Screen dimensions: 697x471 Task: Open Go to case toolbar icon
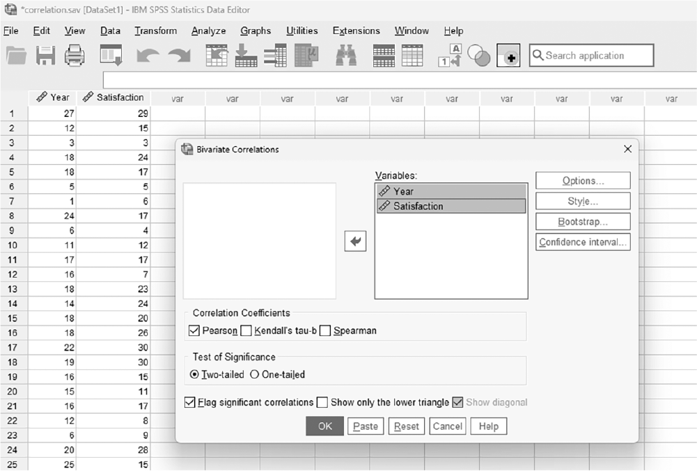point(217,56)
